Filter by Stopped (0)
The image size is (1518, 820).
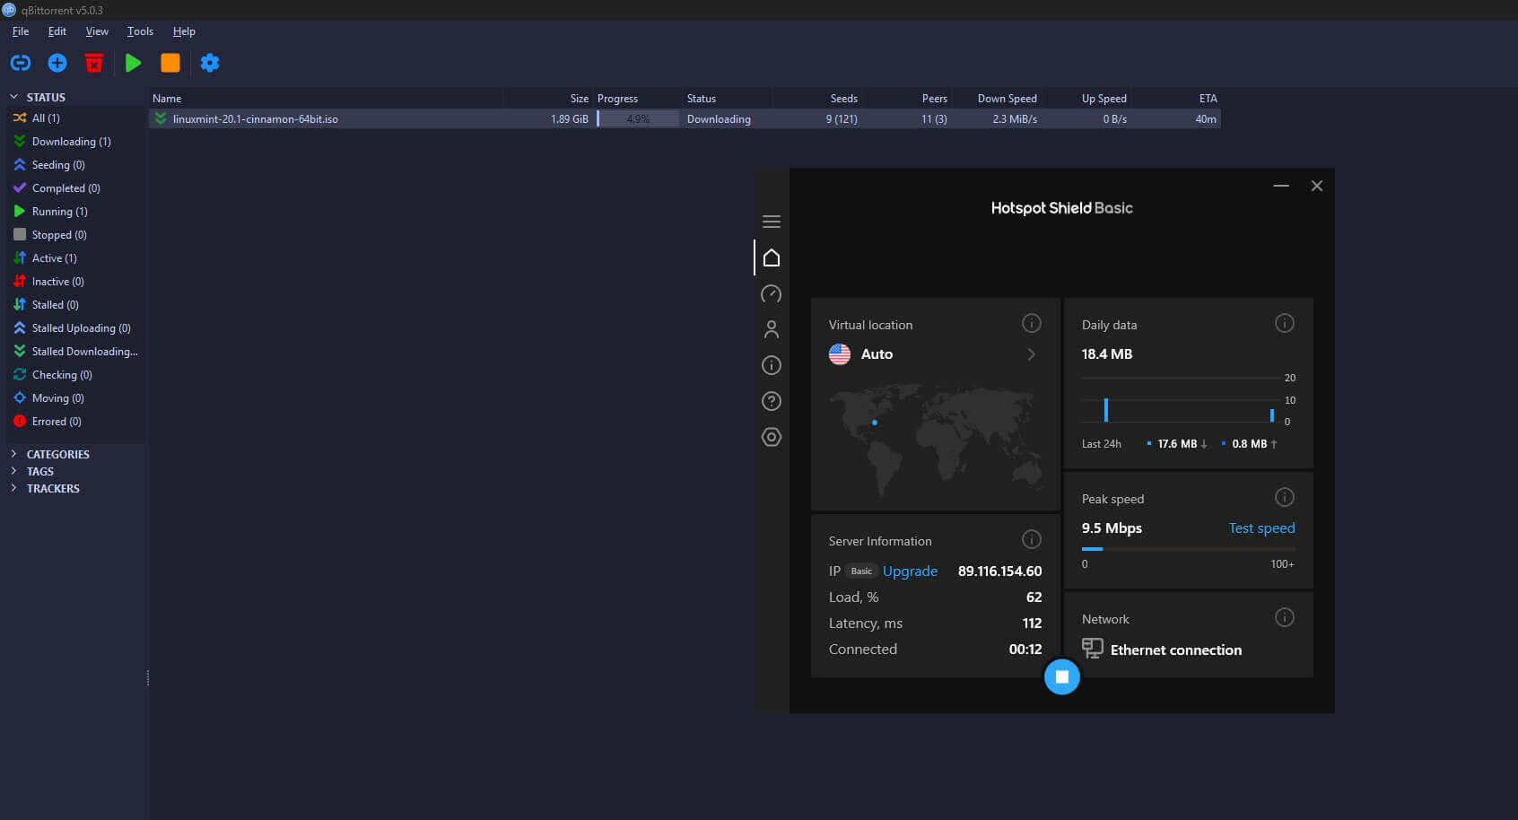coord(75,235)
